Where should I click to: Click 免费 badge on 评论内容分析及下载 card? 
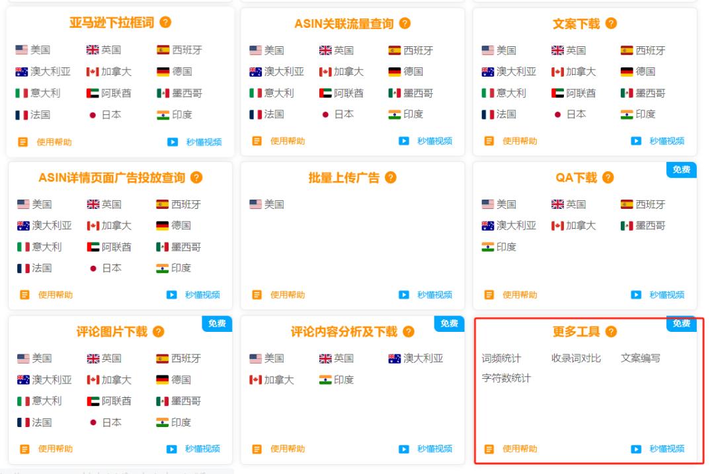[x=450, y=323]
